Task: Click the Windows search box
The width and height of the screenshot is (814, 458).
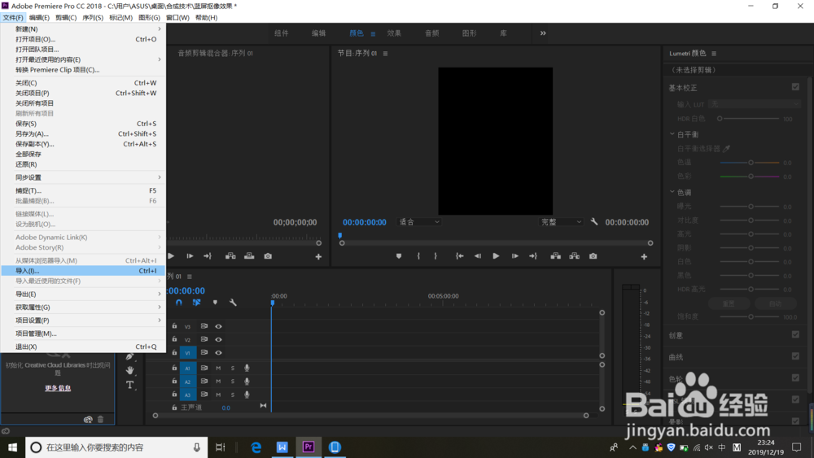Action: point(116,447)
